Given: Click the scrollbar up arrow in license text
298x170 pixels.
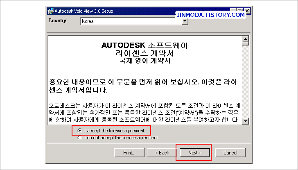Looking at the screenshot, I should click(246, 39).
